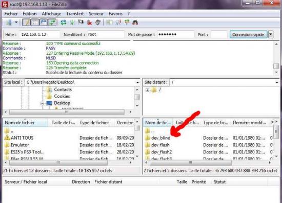Select Desktop in the local tree
The width and height of the screenshot is (282, 203).
point(62,103)
